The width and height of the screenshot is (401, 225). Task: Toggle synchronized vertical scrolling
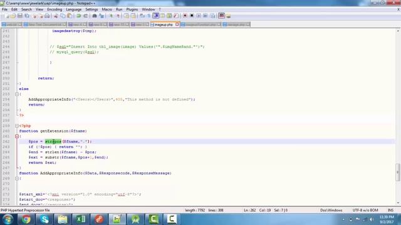pyautogui.click(x=127, y=16)
